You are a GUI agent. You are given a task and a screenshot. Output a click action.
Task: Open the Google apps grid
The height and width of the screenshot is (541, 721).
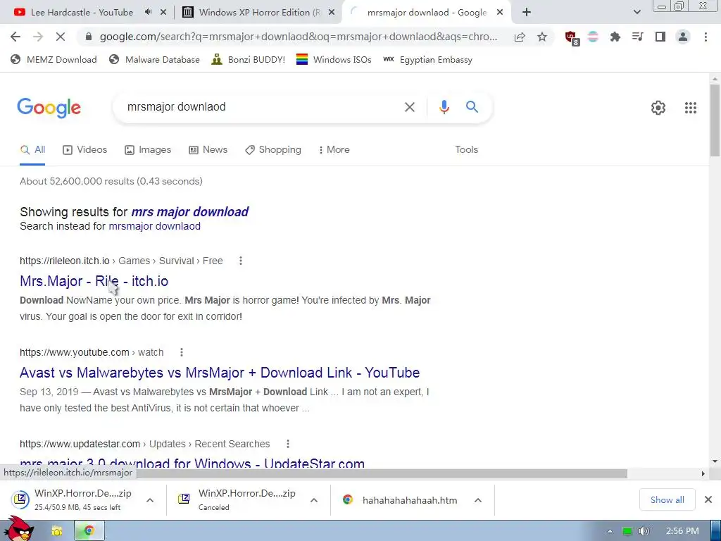coord(691,108)
